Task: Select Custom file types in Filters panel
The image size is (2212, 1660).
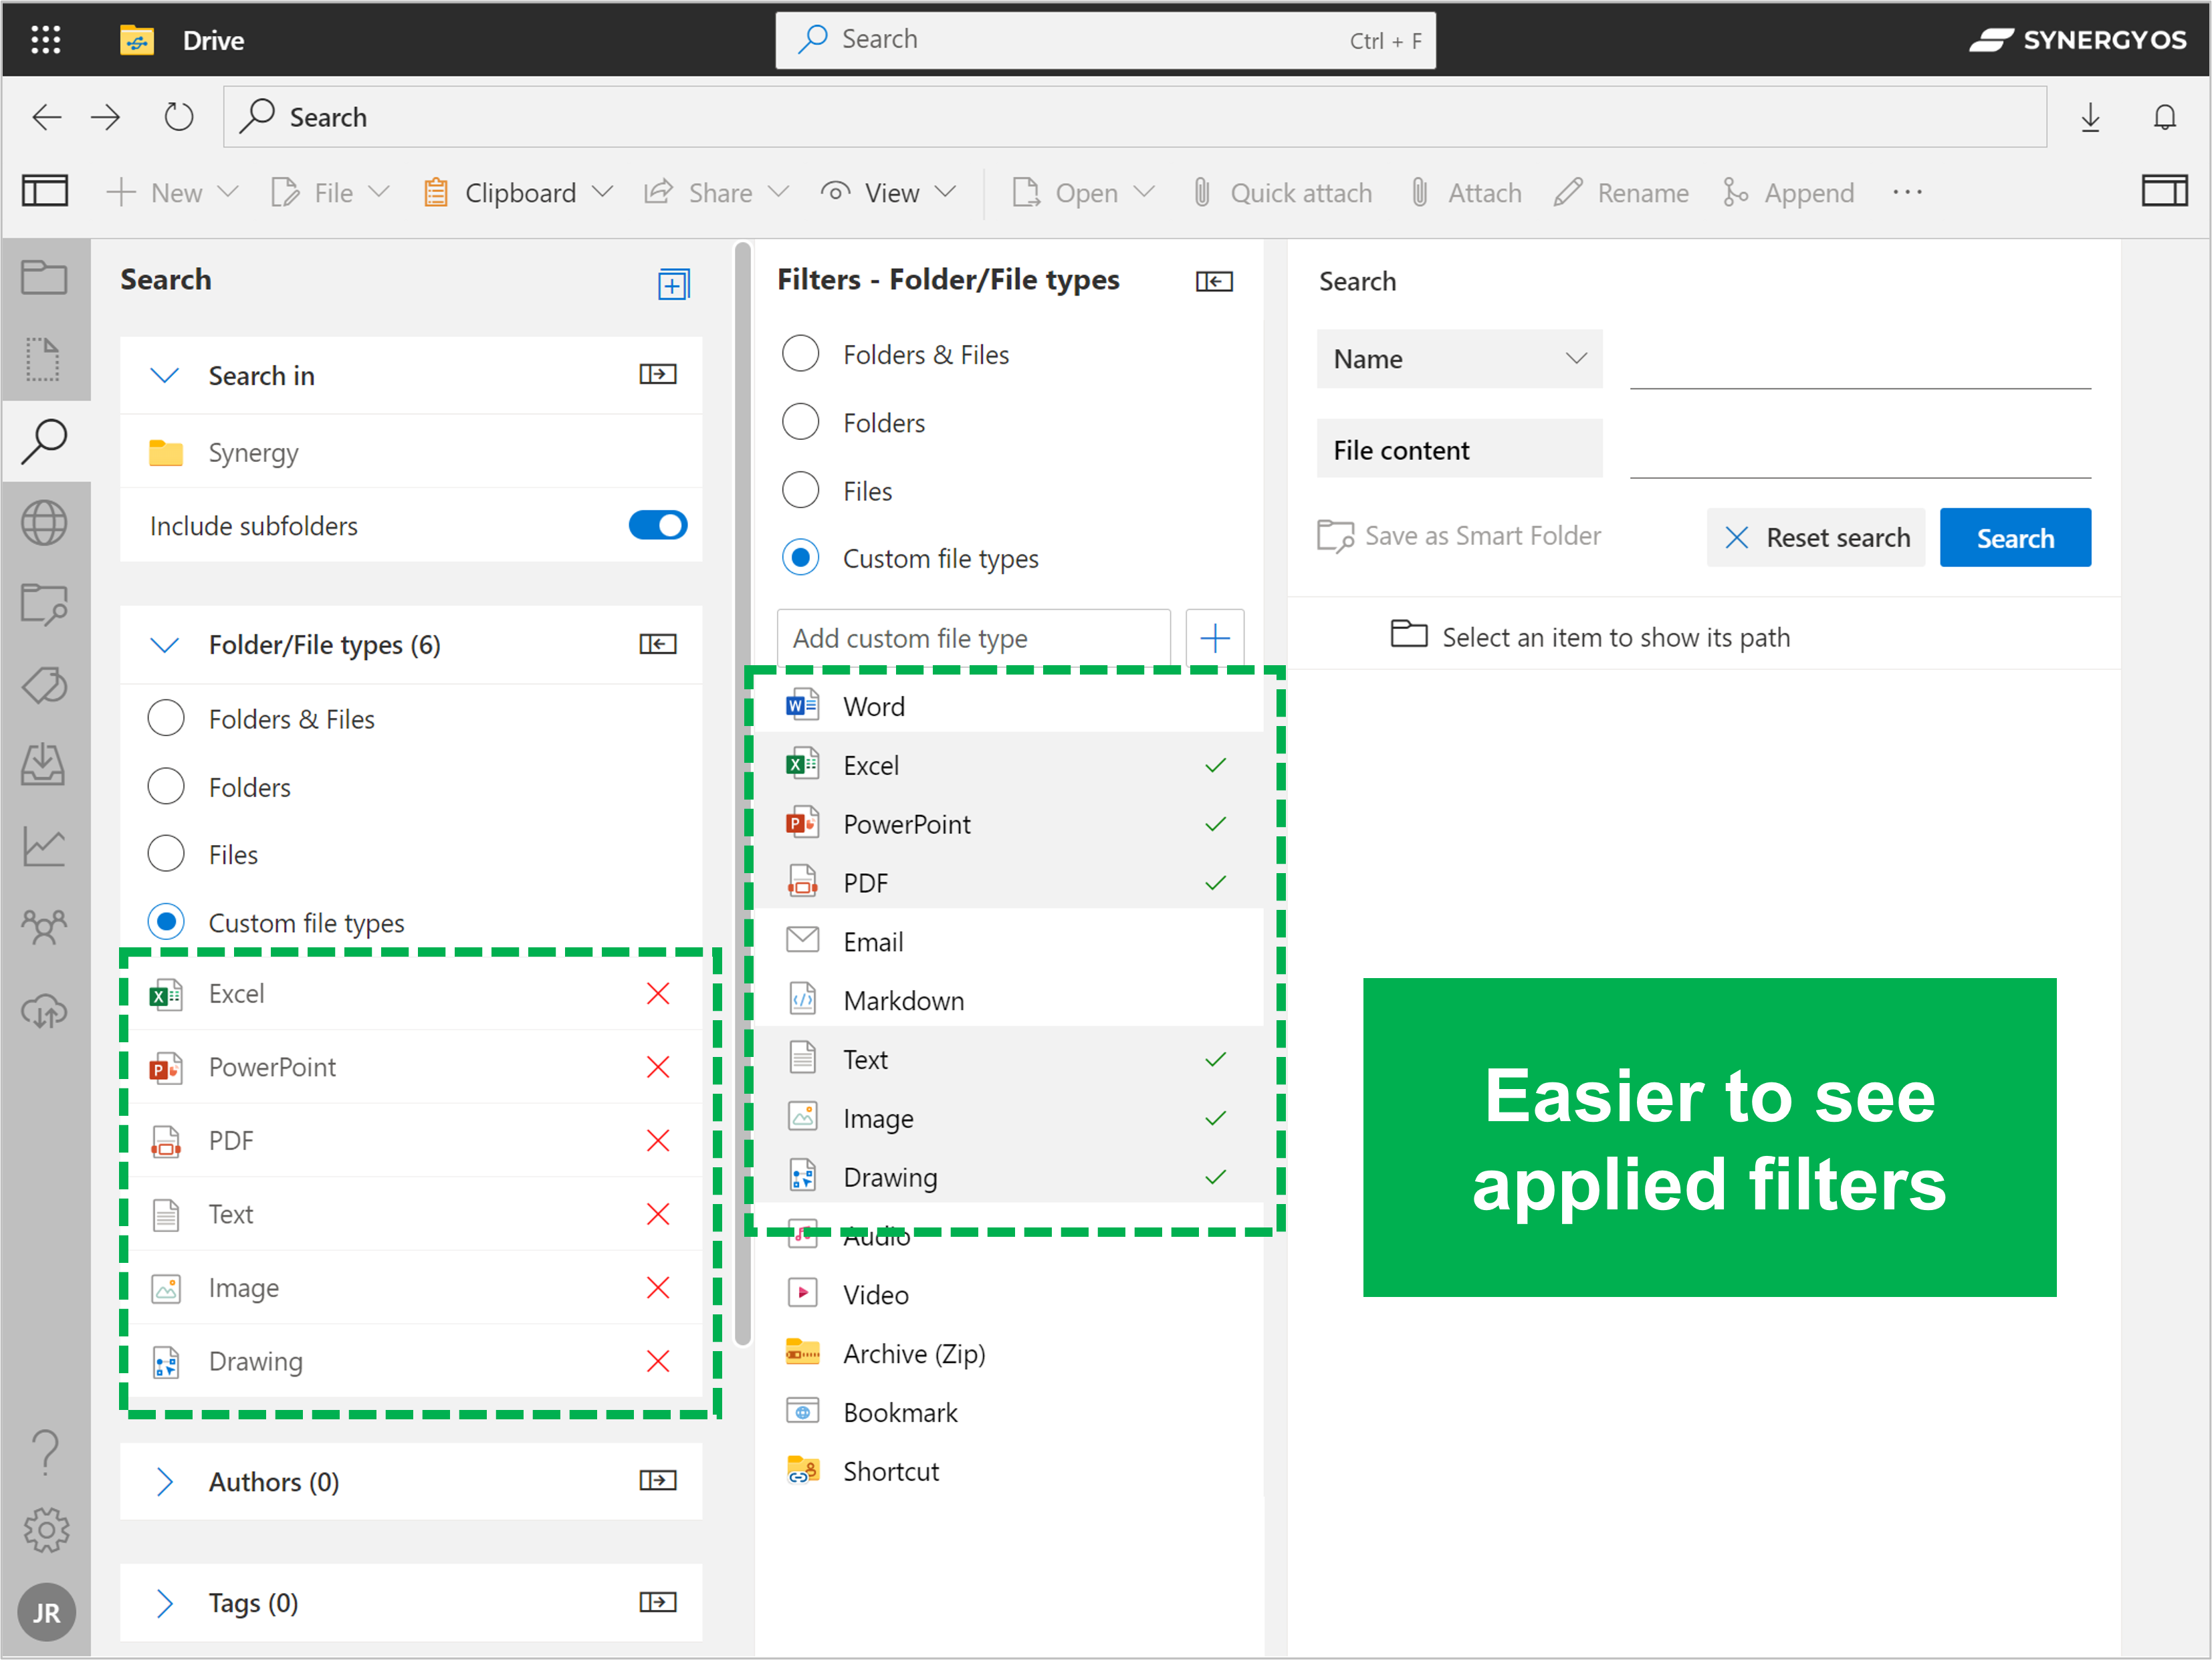Action: [x=800, y=557]
